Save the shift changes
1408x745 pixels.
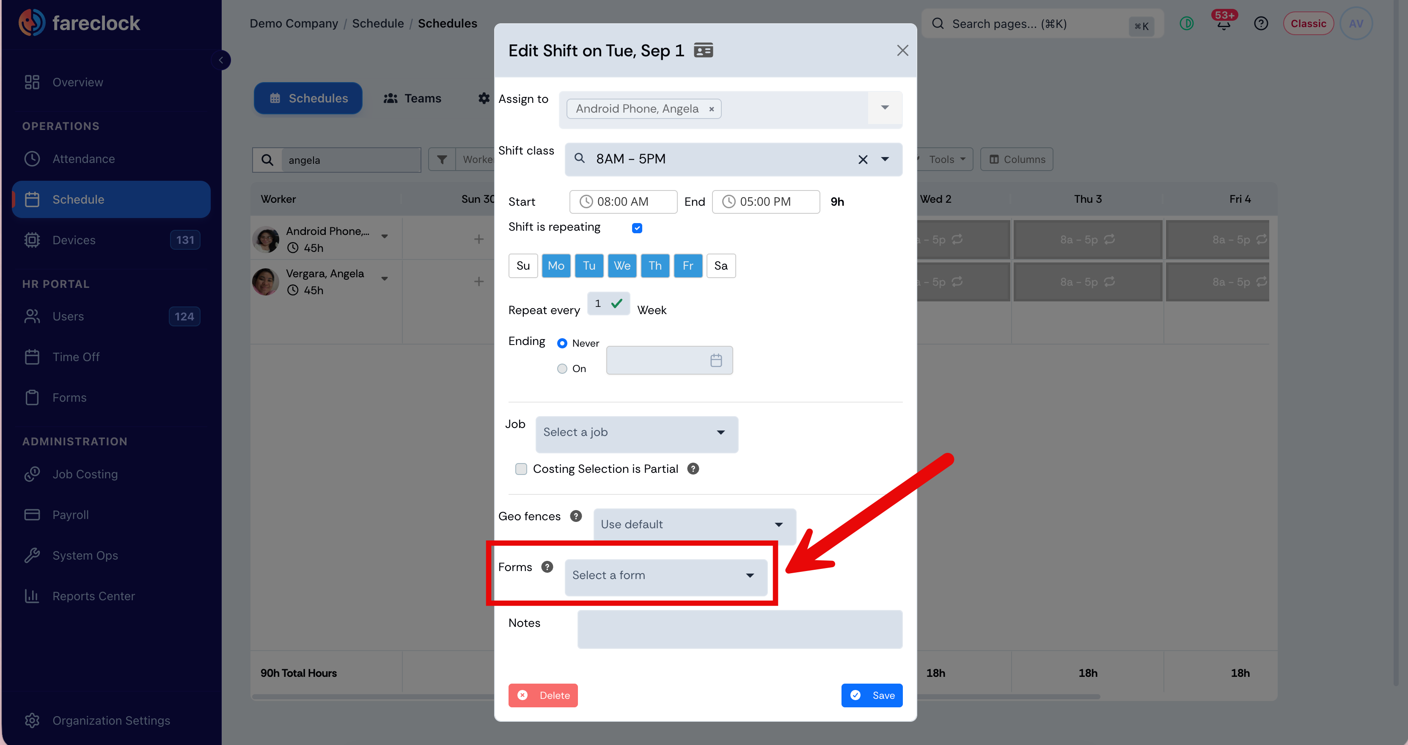[x=871, y=695]
